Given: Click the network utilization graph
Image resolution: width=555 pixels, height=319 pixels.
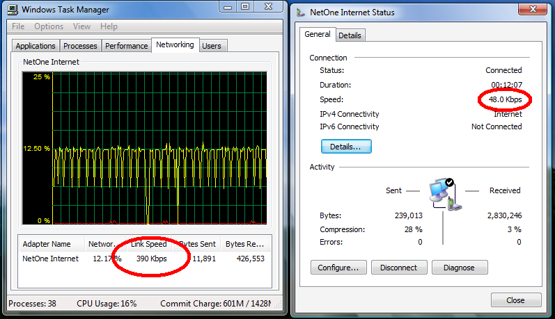Looking at the screenshot, I should 144,148.
